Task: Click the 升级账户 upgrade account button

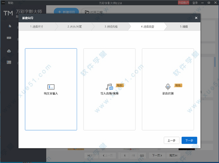Action: tap(184, 3)
